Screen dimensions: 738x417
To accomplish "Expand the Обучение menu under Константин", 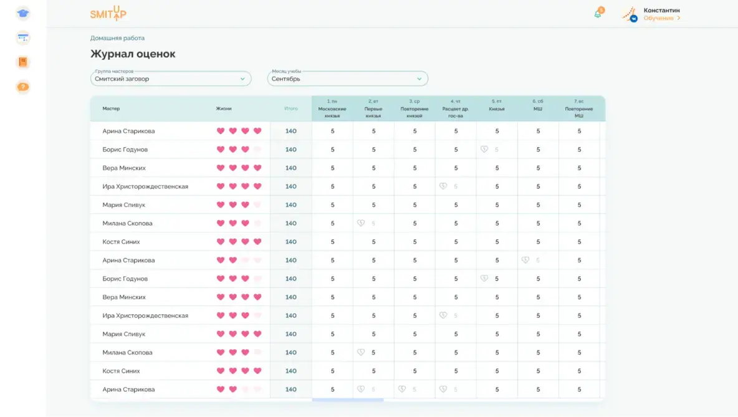I will pyautogui.click(x=661, y=19).
